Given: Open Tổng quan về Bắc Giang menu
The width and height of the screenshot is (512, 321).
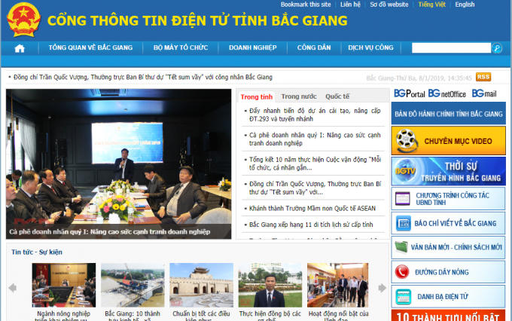Looking at the screenshot, I should point(90,47).
